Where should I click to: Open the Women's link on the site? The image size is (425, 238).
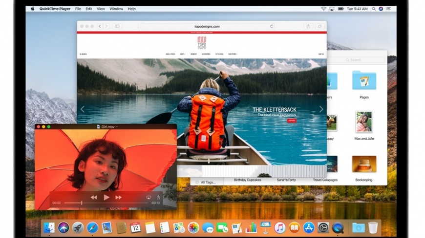(x=193, y=55)
